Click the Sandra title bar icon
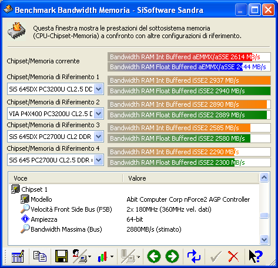The image size is (278, 268). [x=8, y=9]
